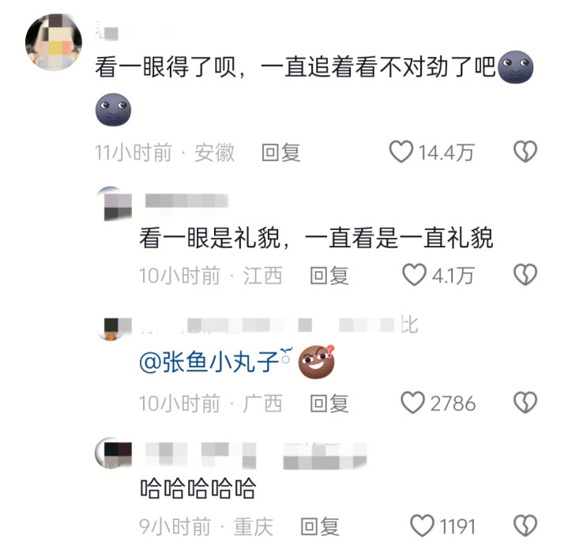Viewport: 568px width, 553px height.
Task: Dislike the 江西 reply about 礼貌
Action: pyautogui.click(x=525, y=275)
